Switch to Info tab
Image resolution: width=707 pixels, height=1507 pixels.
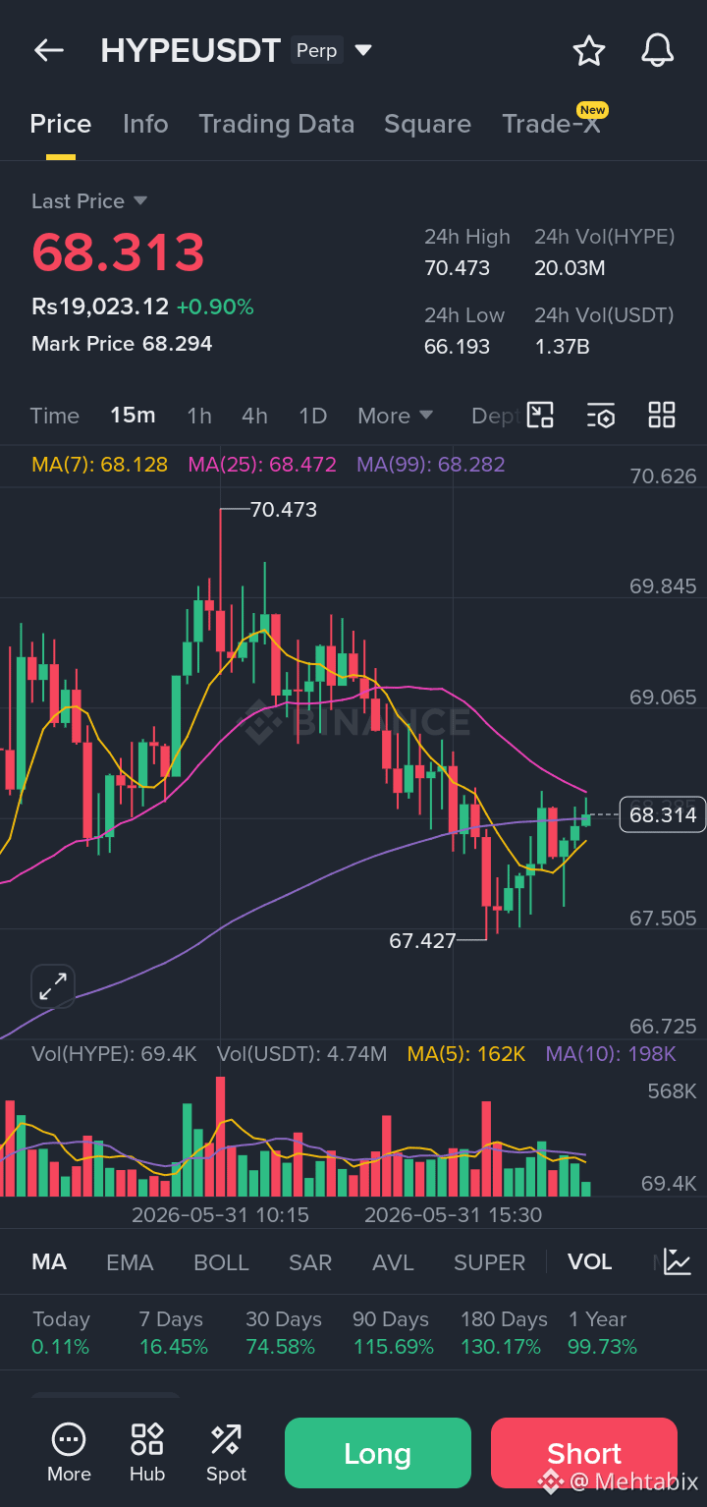click(x=145, y=124)
